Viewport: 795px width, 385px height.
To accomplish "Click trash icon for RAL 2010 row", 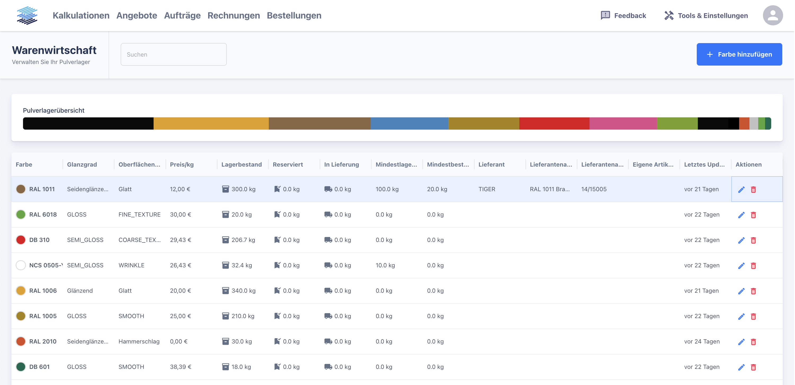I will [753, 342].
